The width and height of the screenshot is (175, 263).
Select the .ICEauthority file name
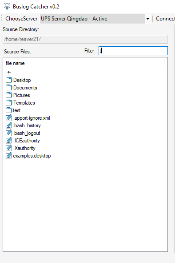[27, 141]
